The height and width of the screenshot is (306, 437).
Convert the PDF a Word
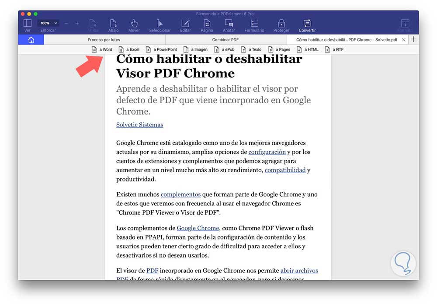coord(102,49)
